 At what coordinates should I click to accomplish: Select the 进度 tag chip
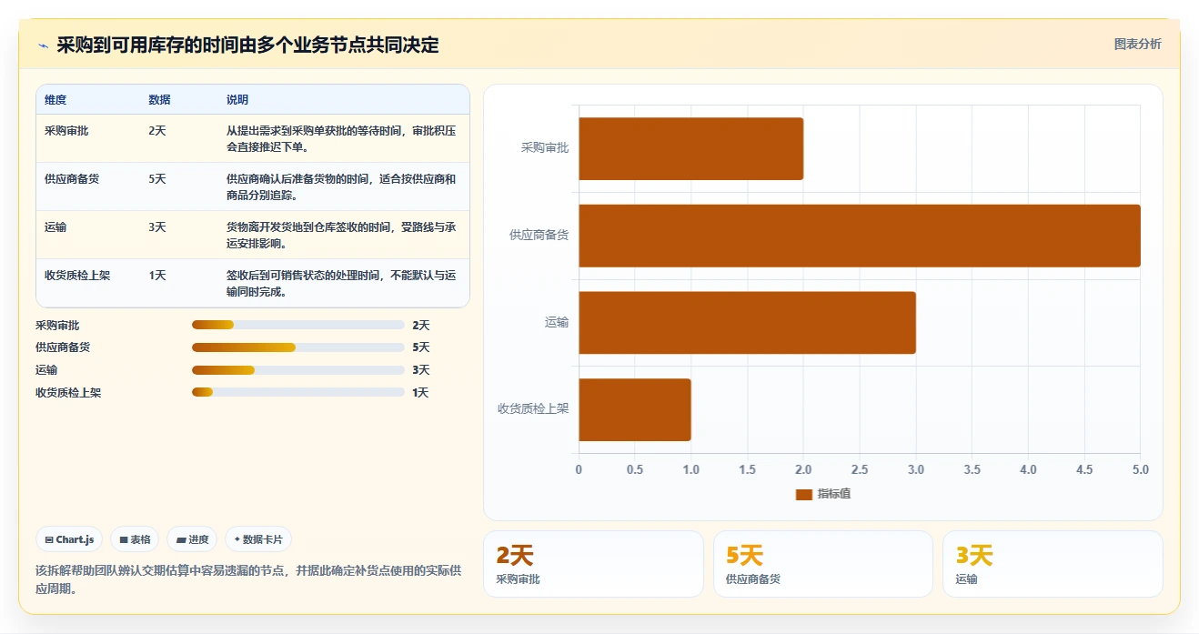tap(192, 539)
